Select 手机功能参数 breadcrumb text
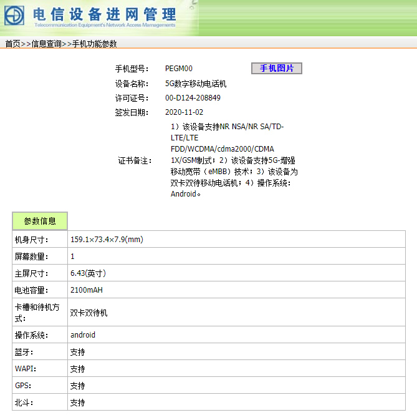Image resolution: width=417 pixels, height=415 pixels. 94,44
